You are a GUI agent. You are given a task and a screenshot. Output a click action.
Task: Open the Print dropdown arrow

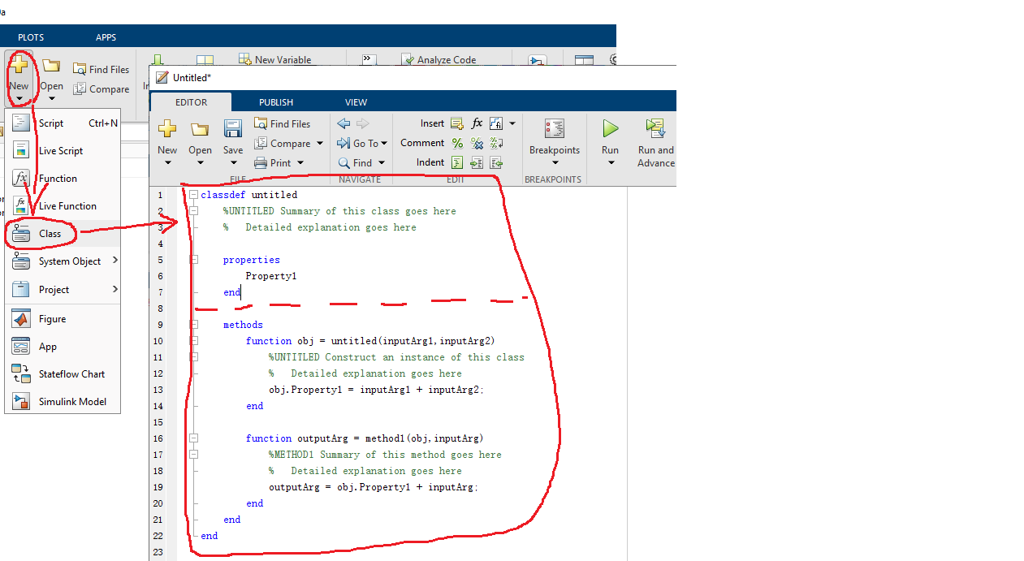click(x=300, y=163)
